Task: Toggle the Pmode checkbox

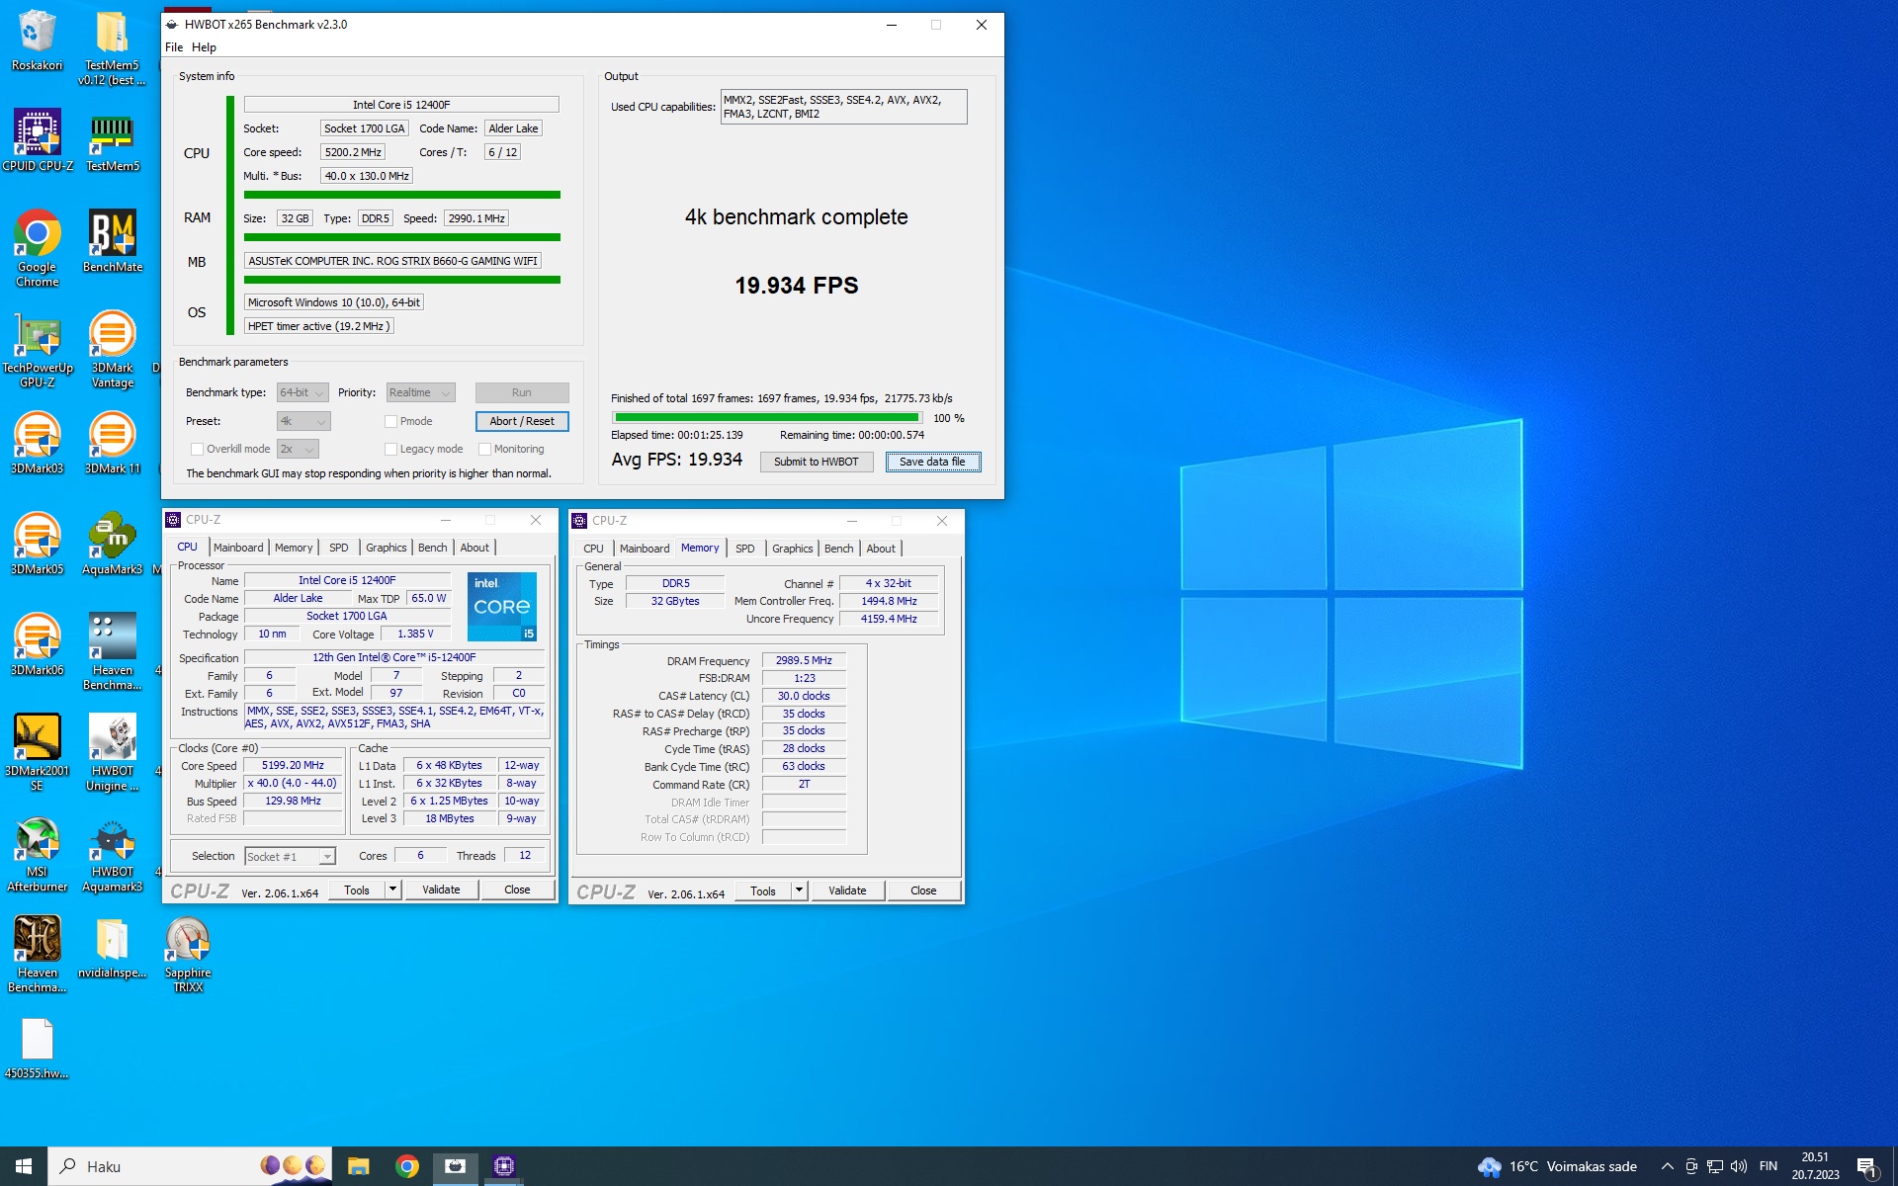Action: coord(390,421)
